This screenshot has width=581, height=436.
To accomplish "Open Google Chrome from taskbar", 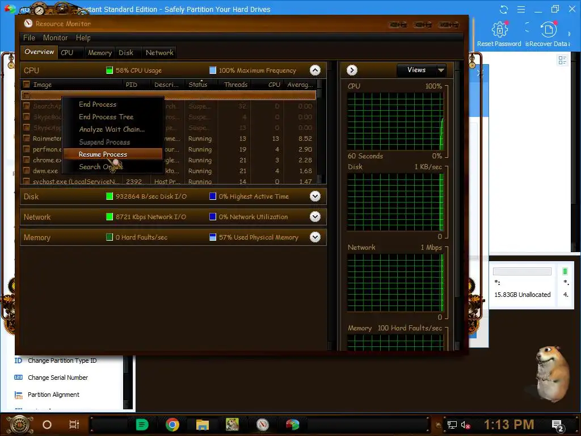I will (x=172, y=425).
